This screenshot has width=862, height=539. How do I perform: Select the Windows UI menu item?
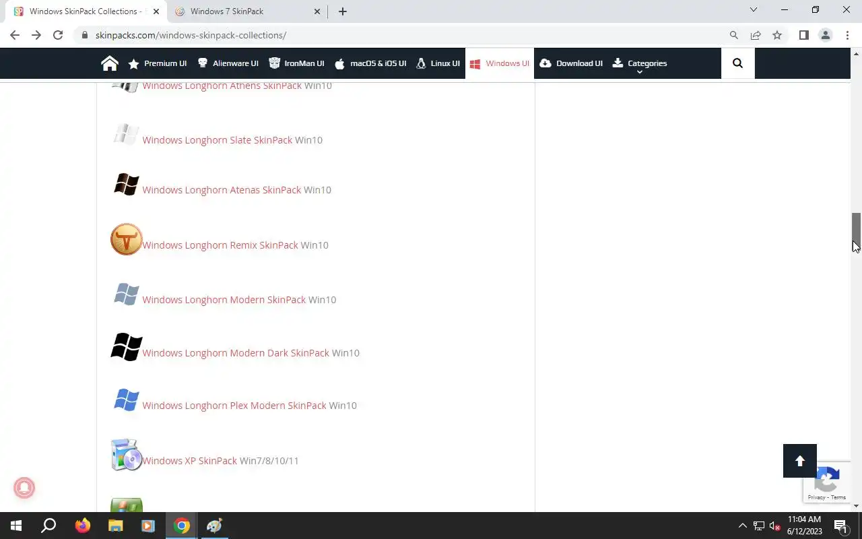(500, 63)
